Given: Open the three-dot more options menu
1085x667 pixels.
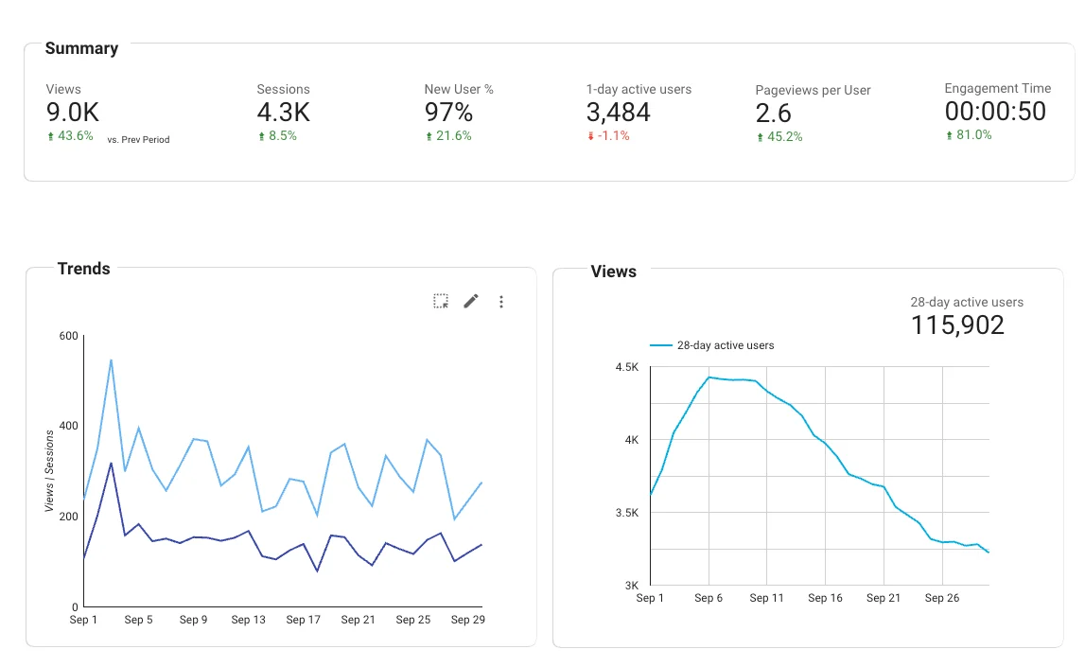Looking at the screenshot, I should [501, 302].
